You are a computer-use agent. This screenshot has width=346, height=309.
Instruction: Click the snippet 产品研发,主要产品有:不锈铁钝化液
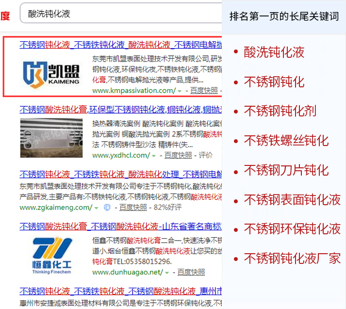click(73, 197)
